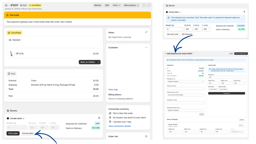Click the View in Shopify Admin button
Image resolution: width=256 pixels, height=144 pixels.
tap(241, 53)
